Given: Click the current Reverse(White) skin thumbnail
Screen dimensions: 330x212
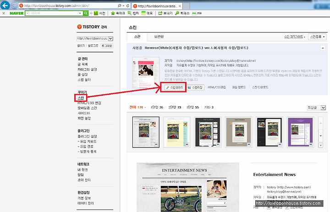Looking at the screenshot, I should pos(146,72).
